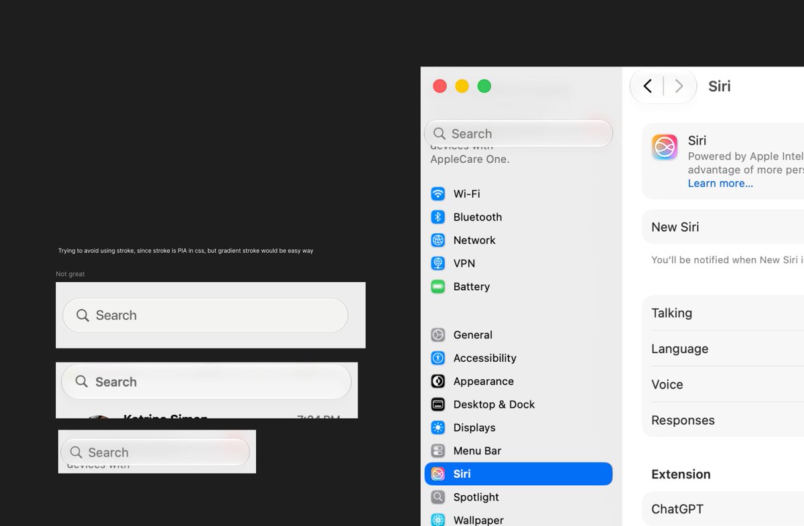Click the Siri icon in the highlighted row
The width and height of the screenshot is (804, 526).
click(438, 474)
